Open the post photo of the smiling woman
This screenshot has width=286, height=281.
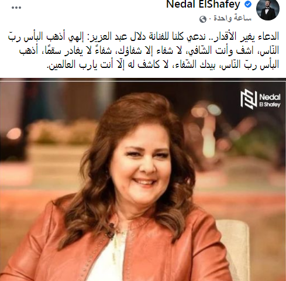click(x=143, y=180)
